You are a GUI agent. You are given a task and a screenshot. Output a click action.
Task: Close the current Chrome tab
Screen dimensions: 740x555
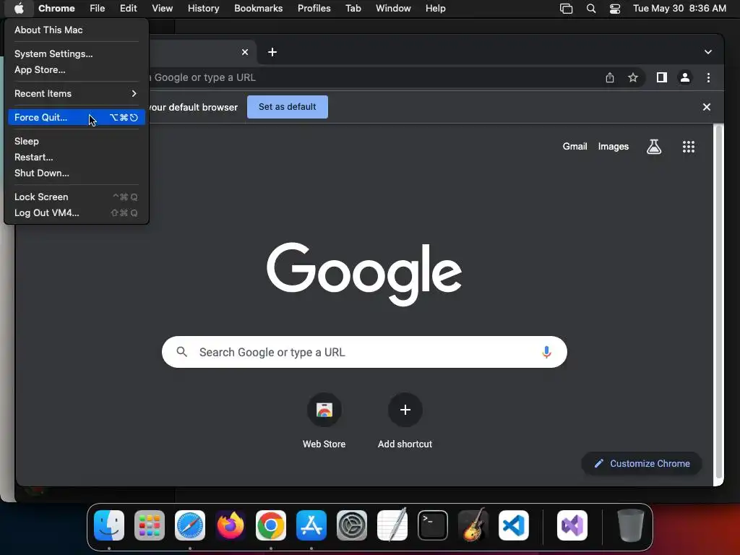245,52
